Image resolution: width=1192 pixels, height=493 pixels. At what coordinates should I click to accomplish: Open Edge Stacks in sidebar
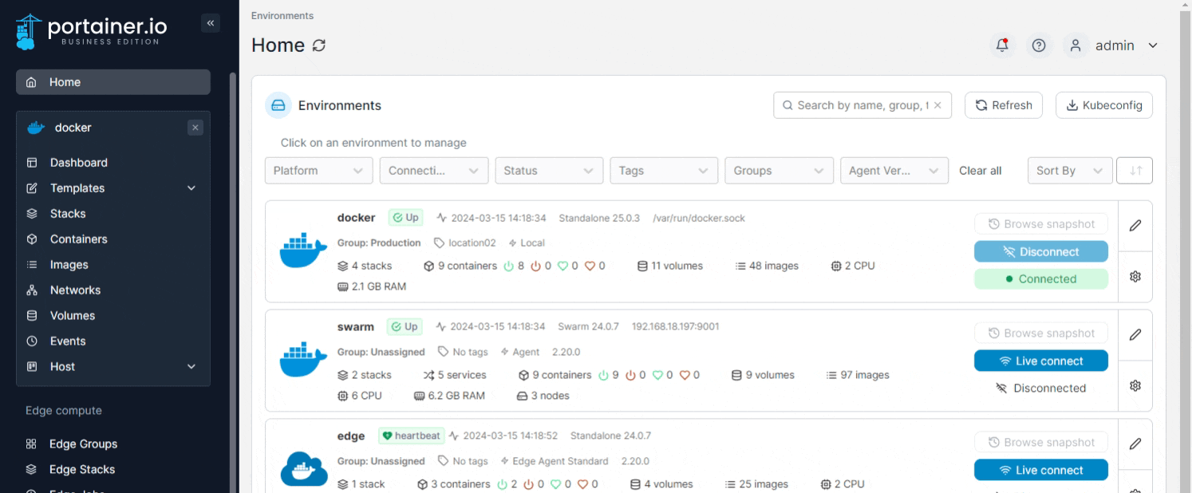81,469
